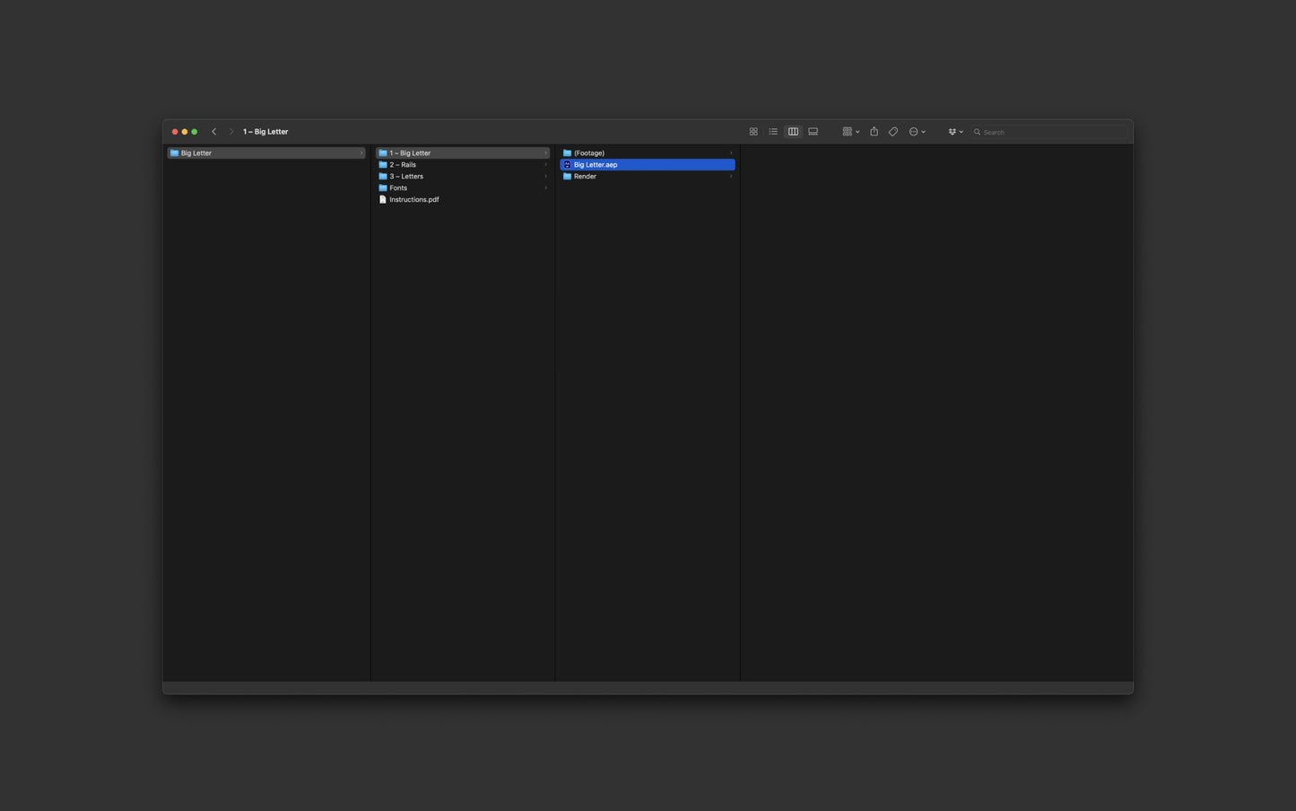
Task: Open the 2 – Rails folder
Action: [463, 165]
